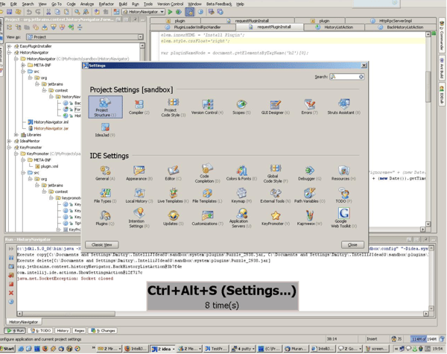
Task: Switch to putty taskbar group
Action: pos(243,349)
